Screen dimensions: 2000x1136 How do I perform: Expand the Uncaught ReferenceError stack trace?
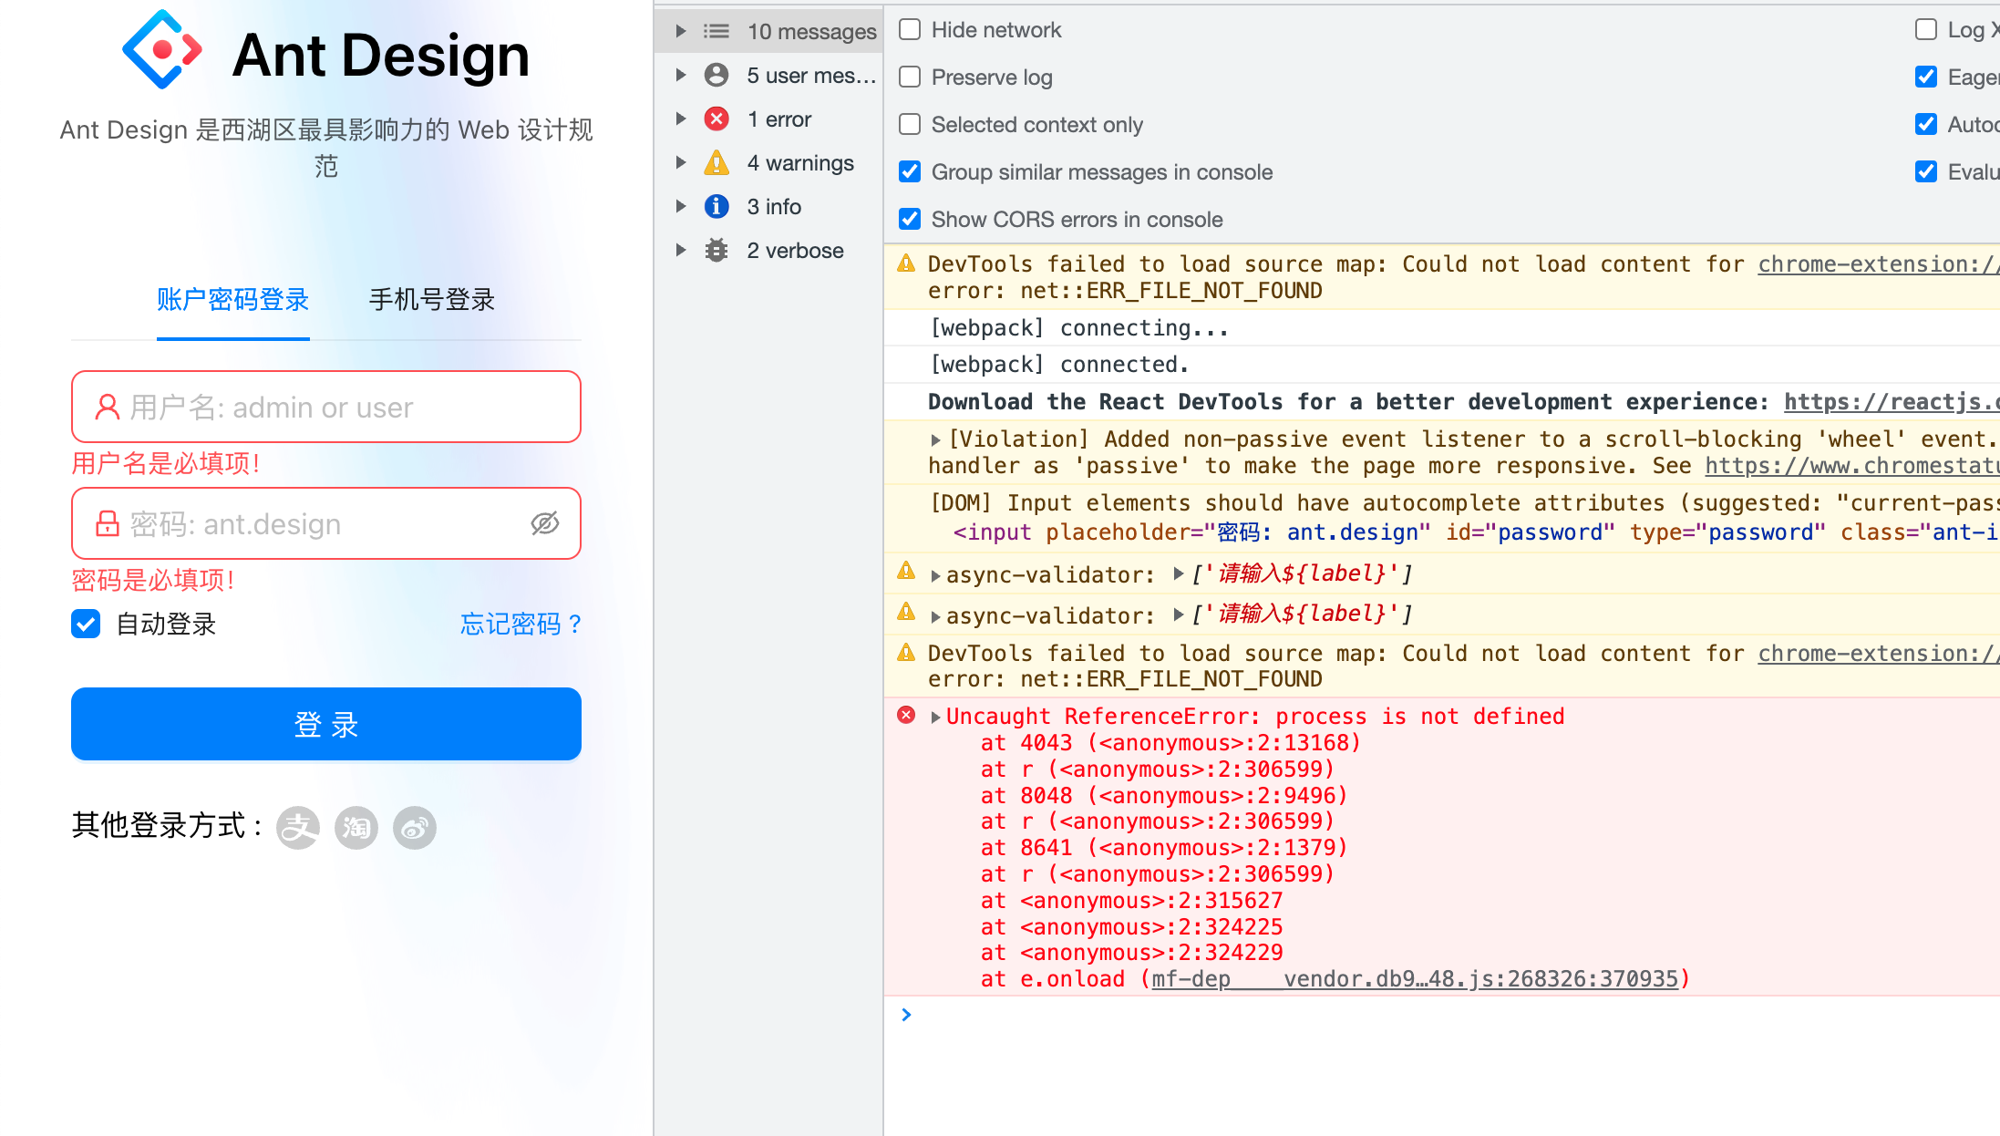point(935,717)
